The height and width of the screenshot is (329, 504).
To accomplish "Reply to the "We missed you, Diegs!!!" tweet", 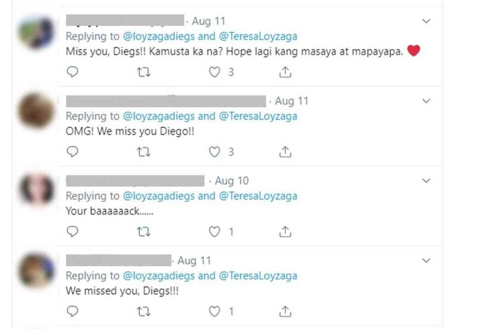I will click(72, 311).
